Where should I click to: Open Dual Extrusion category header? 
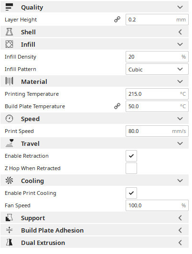coord(95,243)
